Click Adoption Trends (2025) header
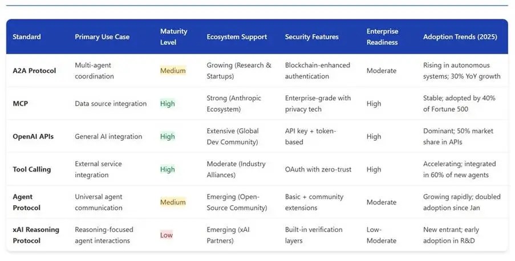 [x=460, y=37]
